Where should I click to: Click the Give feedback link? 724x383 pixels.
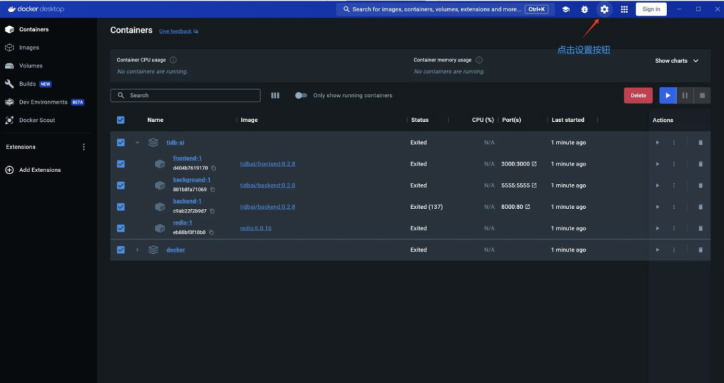pyautogui.click(x=178, y=31)
